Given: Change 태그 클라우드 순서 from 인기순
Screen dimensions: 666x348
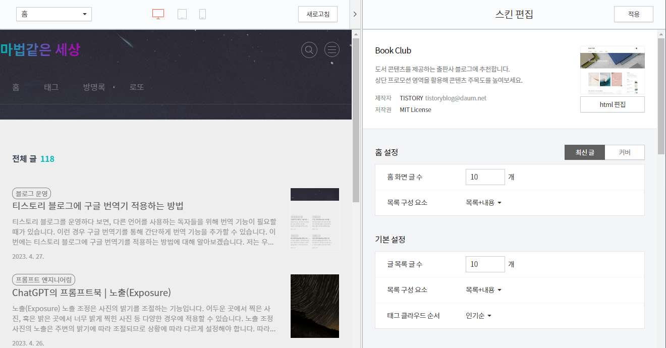Looking at the screenshot, I should (x=477, y=316).
